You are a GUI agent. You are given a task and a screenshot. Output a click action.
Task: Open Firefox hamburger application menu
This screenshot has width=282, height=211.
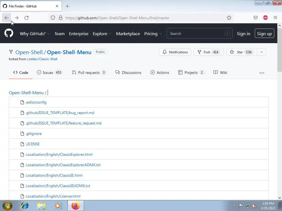(275, 18)
